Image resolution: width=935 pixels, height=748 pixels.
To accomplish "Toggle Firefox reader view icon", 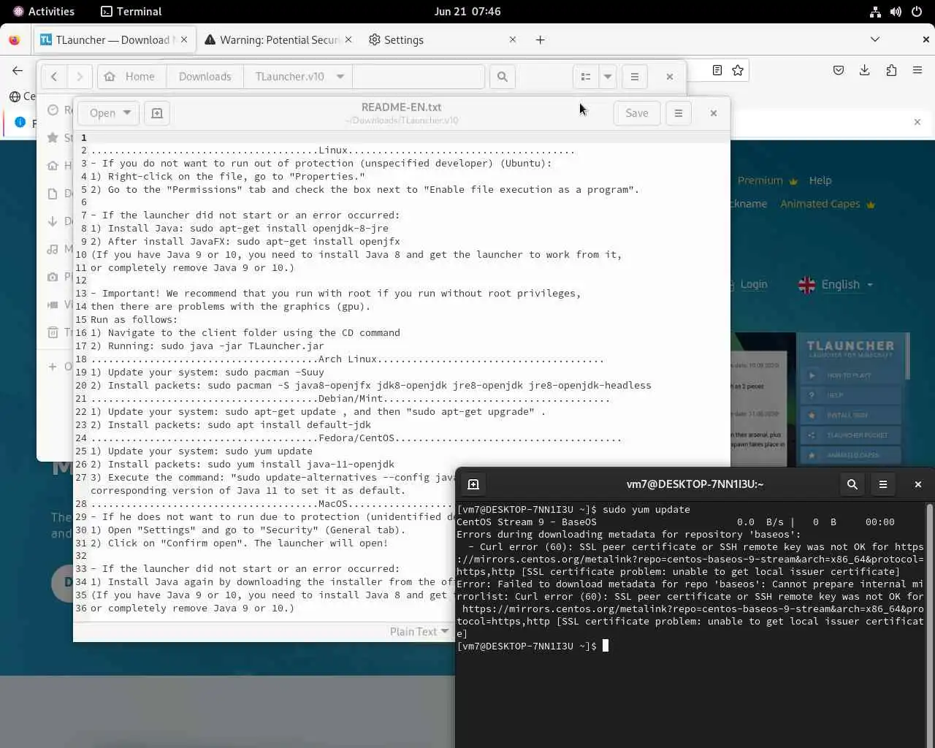I will [717, 70].
